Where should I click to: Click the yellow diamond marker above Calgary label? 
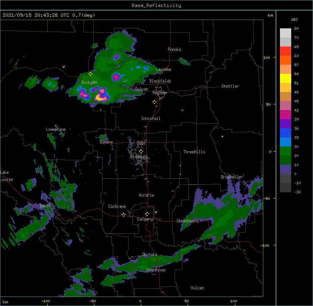tap(147, 214)
